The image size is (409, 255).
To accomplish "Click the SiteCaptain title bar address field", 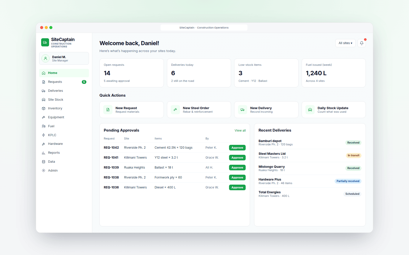I will point(204,28).
